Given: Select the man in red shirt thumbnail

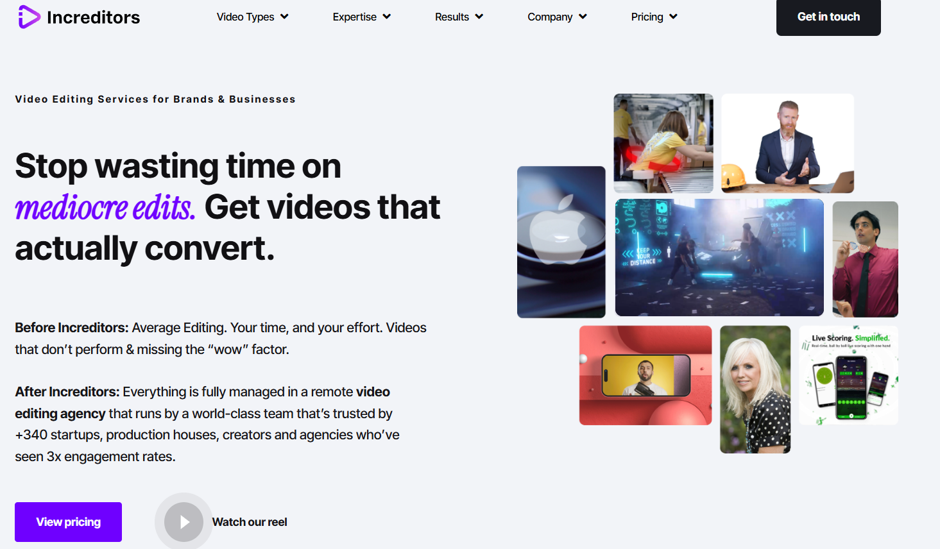Looking at the screenshot, I should (865, 259).
